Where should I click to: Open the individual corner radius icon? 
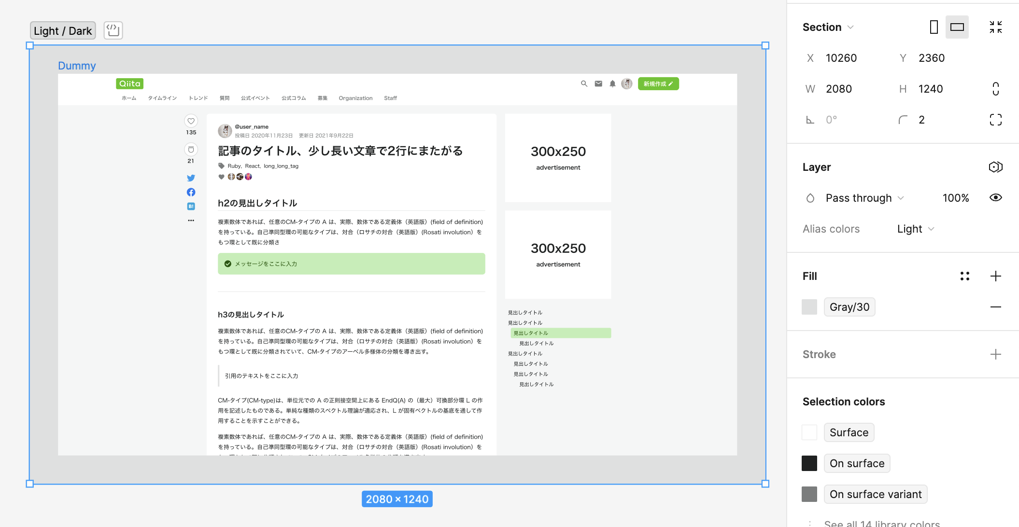[x=995, y=120]
